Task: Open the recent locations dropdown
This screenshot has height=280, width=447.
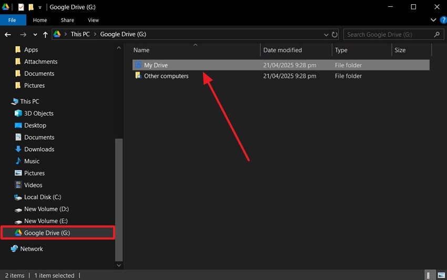Action: coord(35,35)
